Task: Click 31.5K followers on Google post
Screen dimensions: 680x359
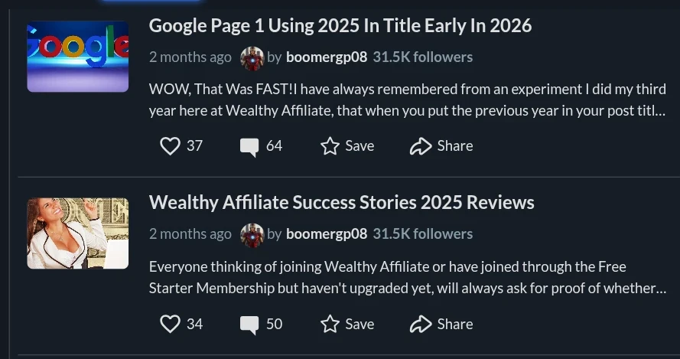Action: coord(423,57)
